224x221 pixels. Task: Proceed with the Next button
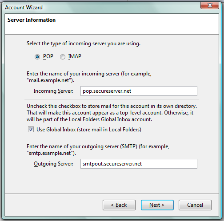pos(157,205)
